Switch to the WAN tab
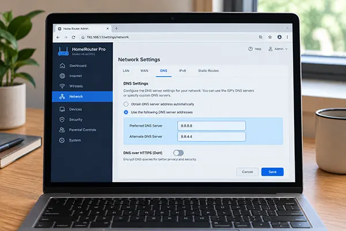Image resolution: width=346 pixels, height=231 pixels. click(x=144, y=70)
